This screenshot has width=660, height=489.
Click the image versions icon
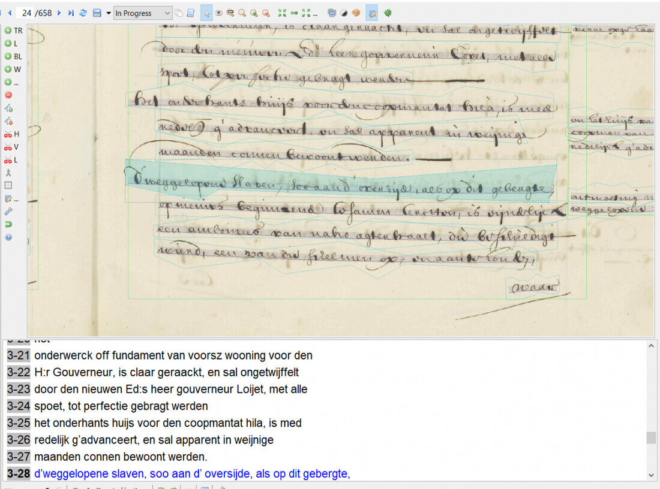(332, 13)
